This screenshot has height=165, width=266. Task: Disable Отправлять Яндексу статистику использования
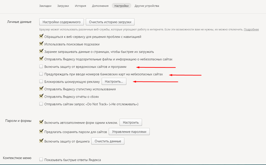[x=41, y=89]
